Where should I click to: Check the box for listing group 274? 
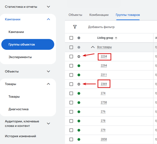tap(71, 93)
